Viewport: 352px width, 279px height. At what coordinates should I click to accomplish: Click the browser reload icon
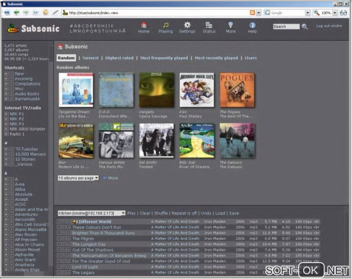pyautogui.click(x=46, y=12)
